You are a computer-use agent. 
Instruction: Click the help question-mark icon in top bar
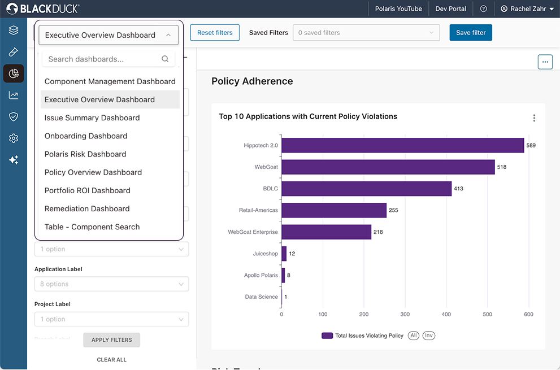pyautogui.click(x=484, y=8)
